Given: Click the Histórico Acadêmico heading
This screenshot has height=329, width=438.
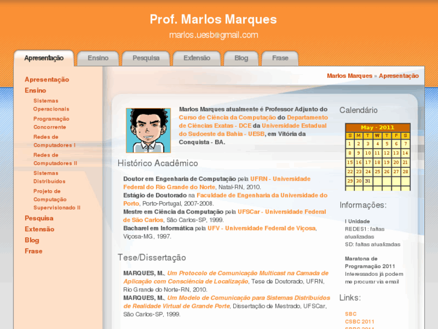Looking at the screenshot, I should coord(157,163).
